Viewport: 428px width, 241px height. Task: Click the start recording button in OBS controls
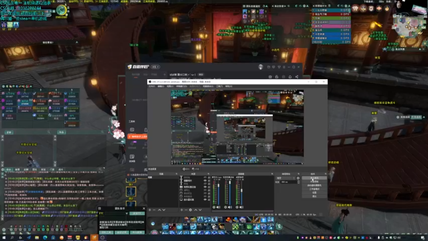[314, 182]
